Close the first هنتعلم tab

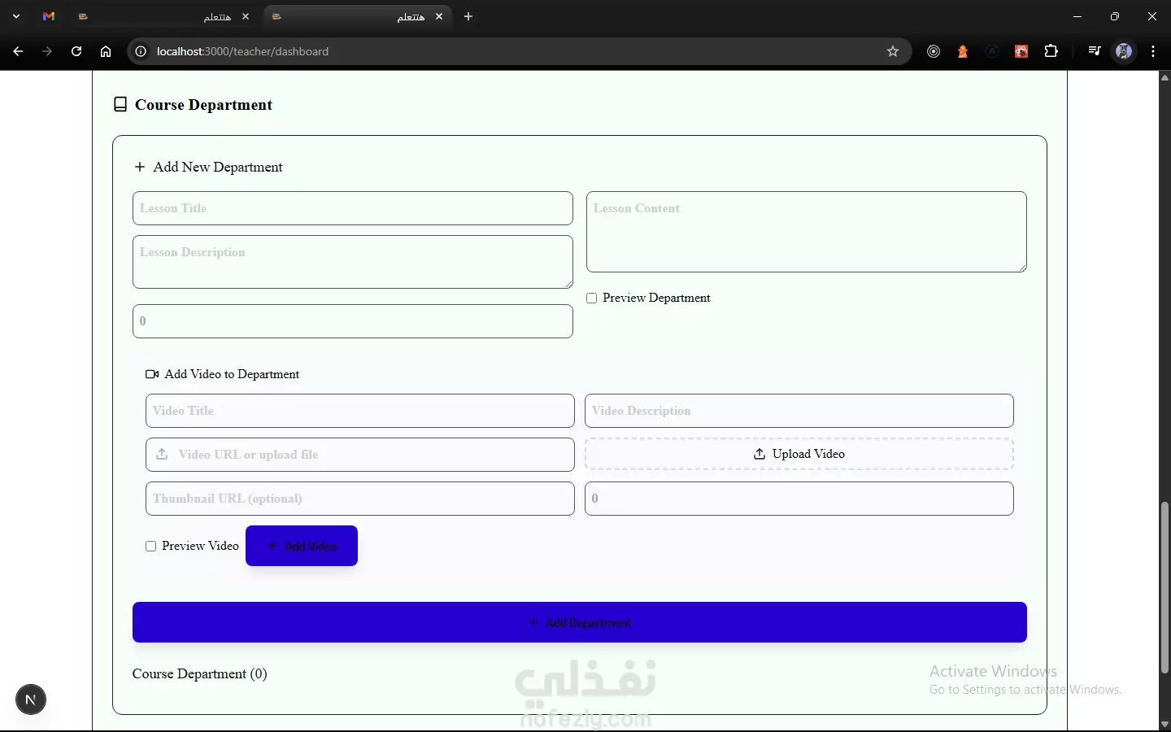(246, 16)
